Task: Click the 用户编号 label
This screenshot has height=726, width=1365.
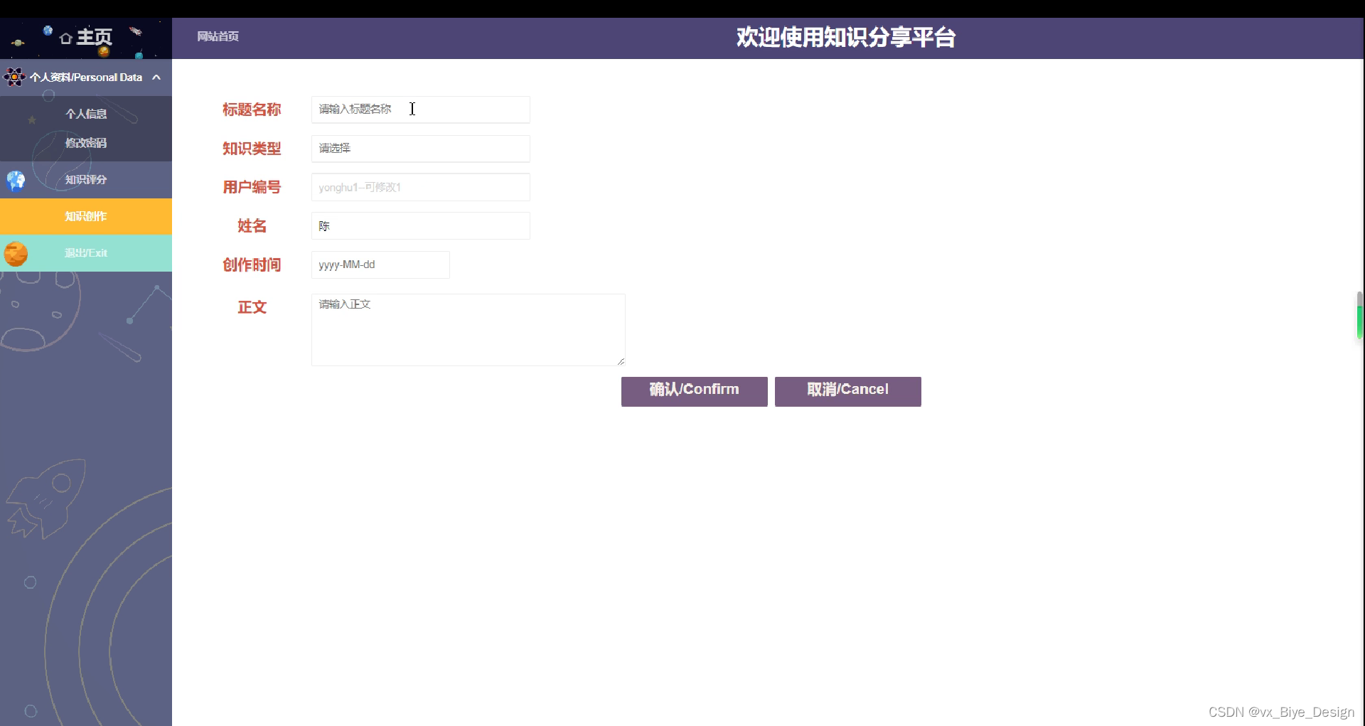Action: (252, 187)
